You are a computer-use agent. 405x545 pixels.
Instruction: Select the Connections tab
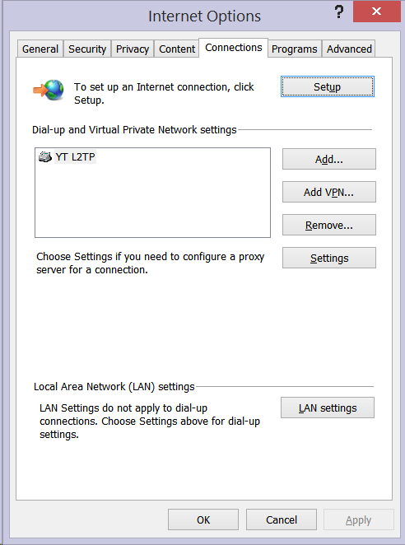234,48
